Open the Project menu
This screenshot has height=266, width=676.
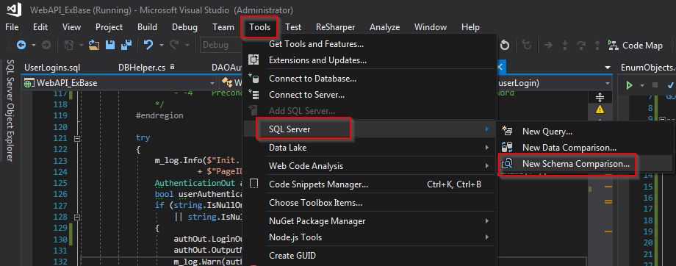(109, 27)
